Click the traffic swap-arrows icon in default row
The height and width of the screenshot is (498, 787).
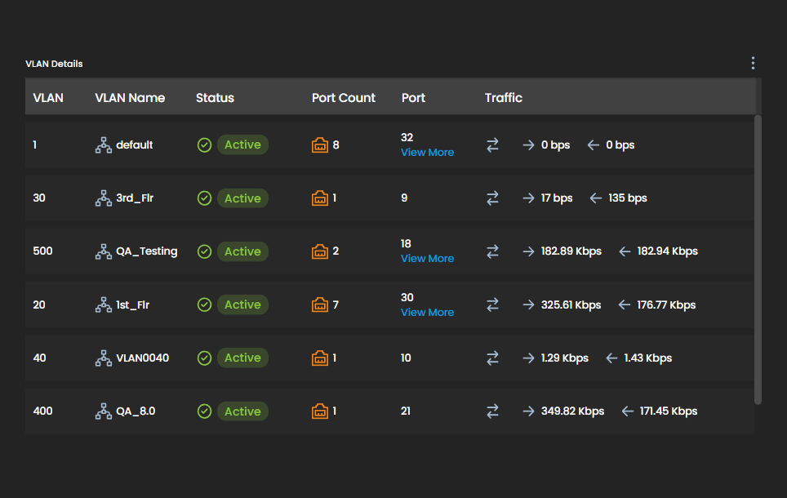click(493, 145)
